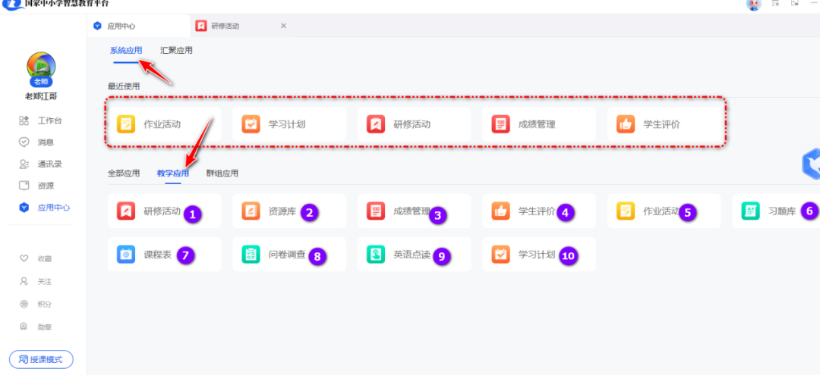
Task: Click the 老师 role badge
Action: pyautogui.click(x=41, y=83)
